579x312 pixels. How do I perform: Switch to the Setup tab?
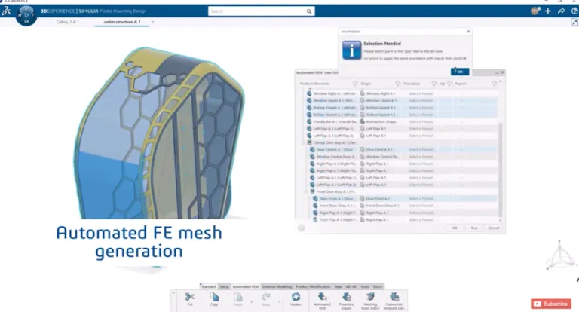point(224,286)
